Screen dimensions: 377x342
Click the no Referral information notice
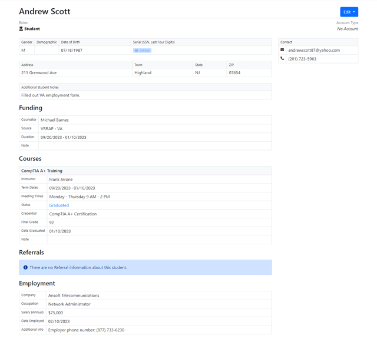(145, 267)
